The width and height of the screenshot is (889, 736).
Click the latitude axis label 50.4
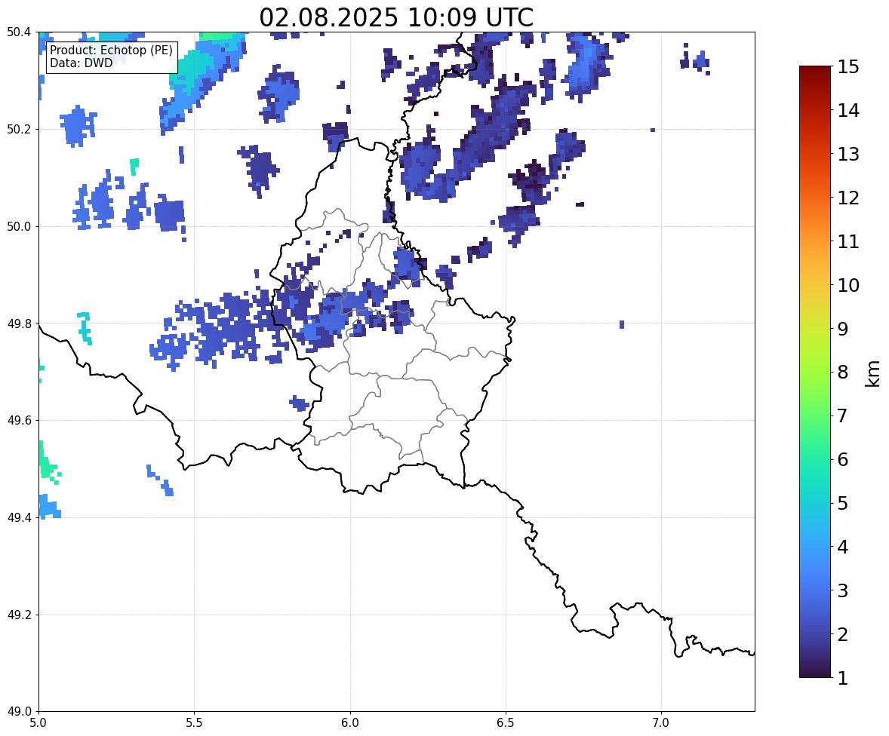19,32
